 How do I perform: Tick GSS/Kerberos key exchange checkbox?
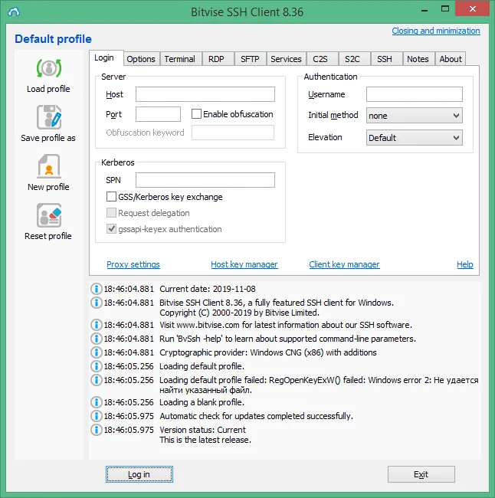pyautogui.click(x=111, y=197)
